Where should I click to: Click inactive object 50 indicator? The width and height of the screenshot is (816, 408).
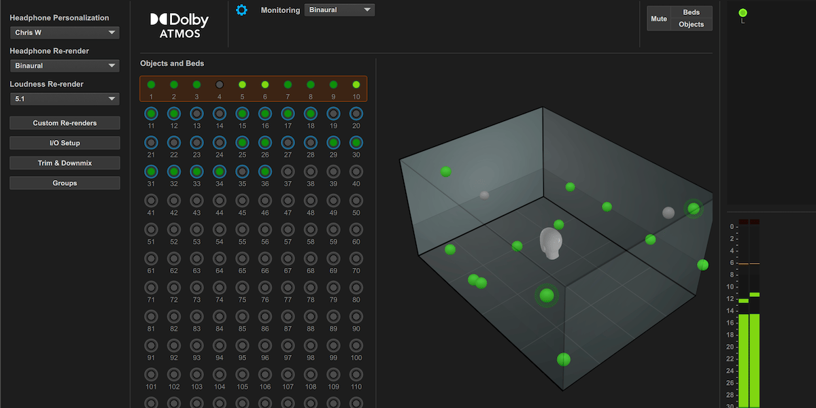356,201
